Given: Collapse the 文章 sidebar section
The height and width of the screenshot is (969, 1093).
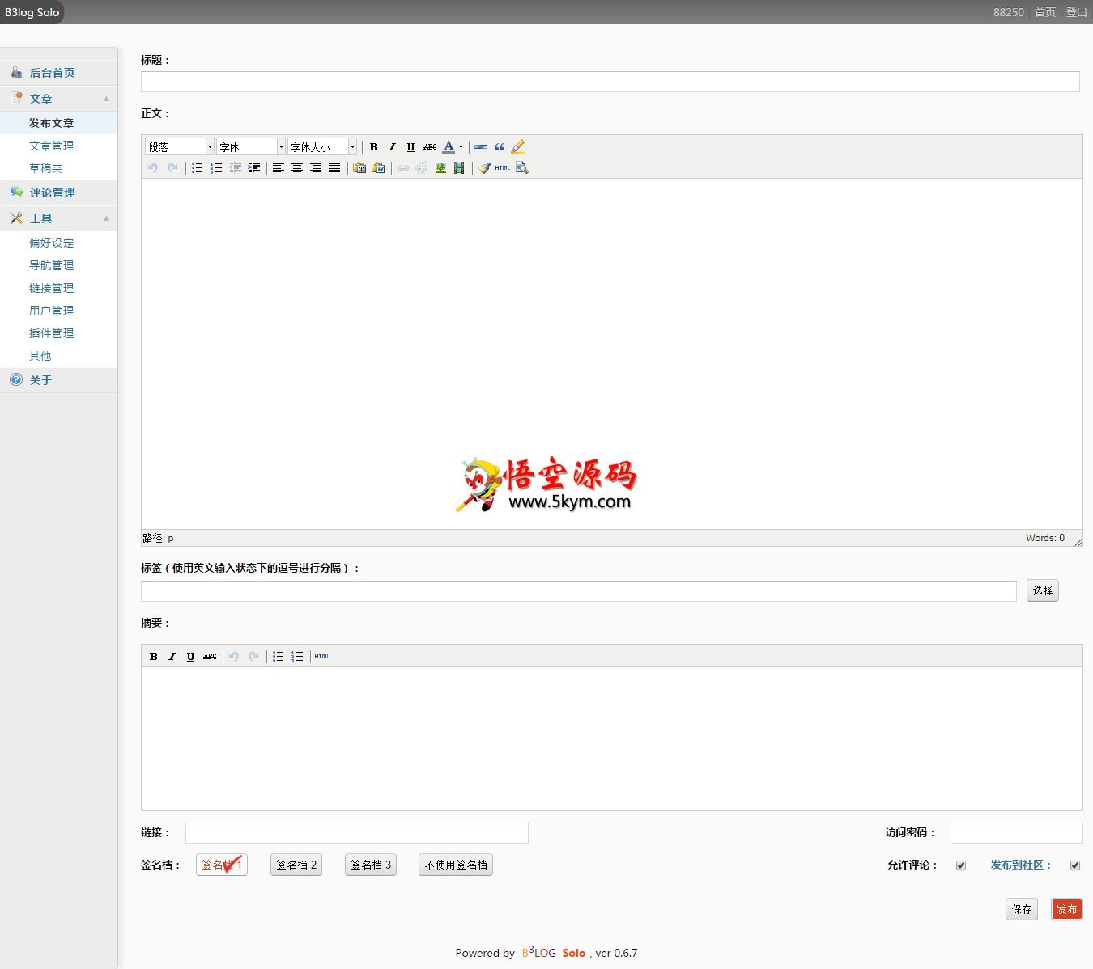Looking at the screenshot, I should 106,99.
